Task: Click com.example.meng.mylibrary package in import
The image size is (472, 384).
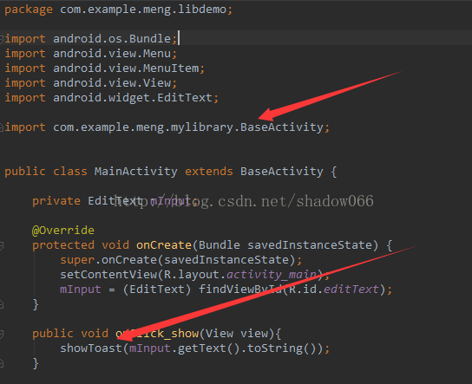Action: point(143,127)
